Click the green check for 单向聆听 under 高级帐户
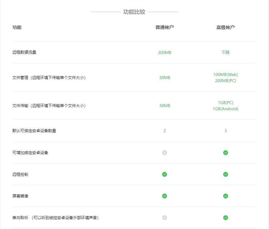269x229 pixels. 226,218
